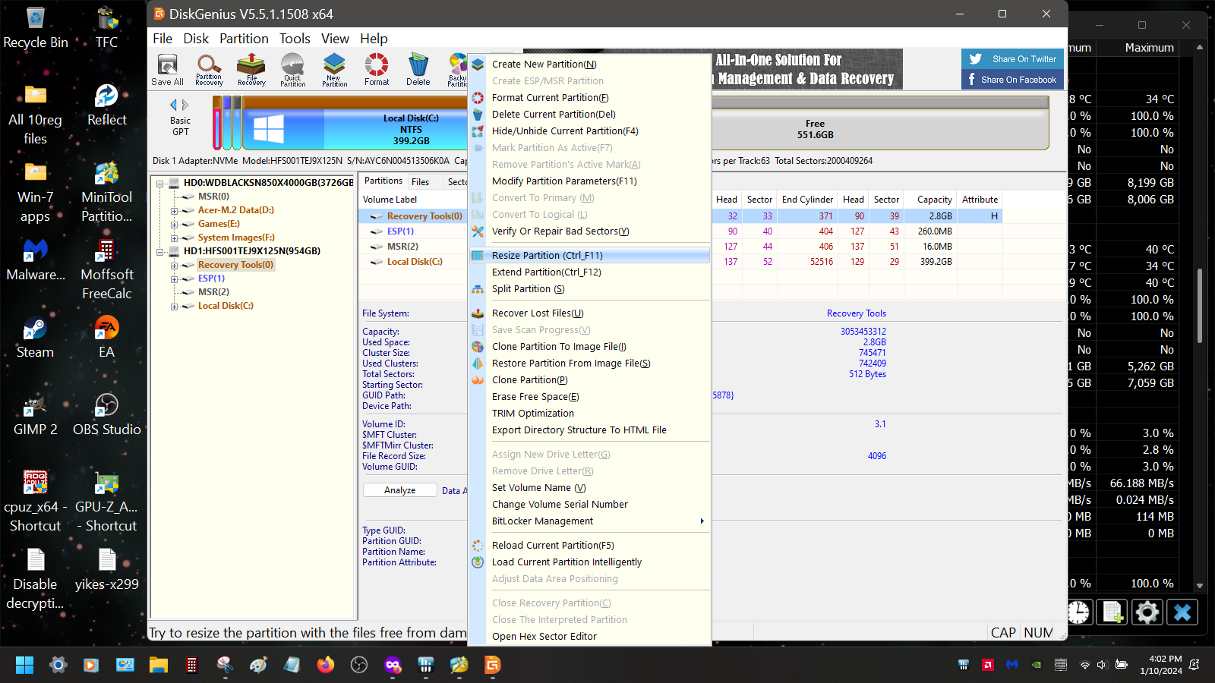Image resolution: width=1215 pixels, height=683 pixels.
Task: Expand the ESP(1) node under HD1
Action: [x=174, y=279]
